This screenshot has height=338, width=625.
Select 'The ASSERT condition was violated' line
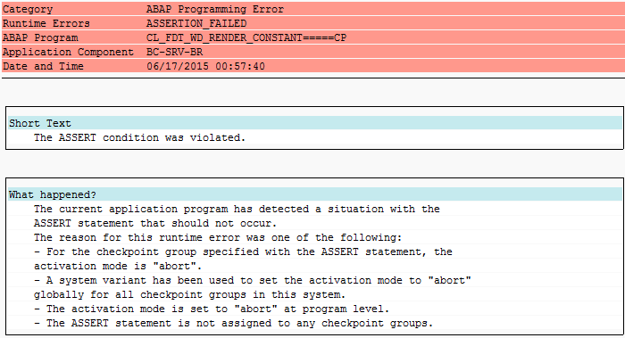click(x=139, y=137)
